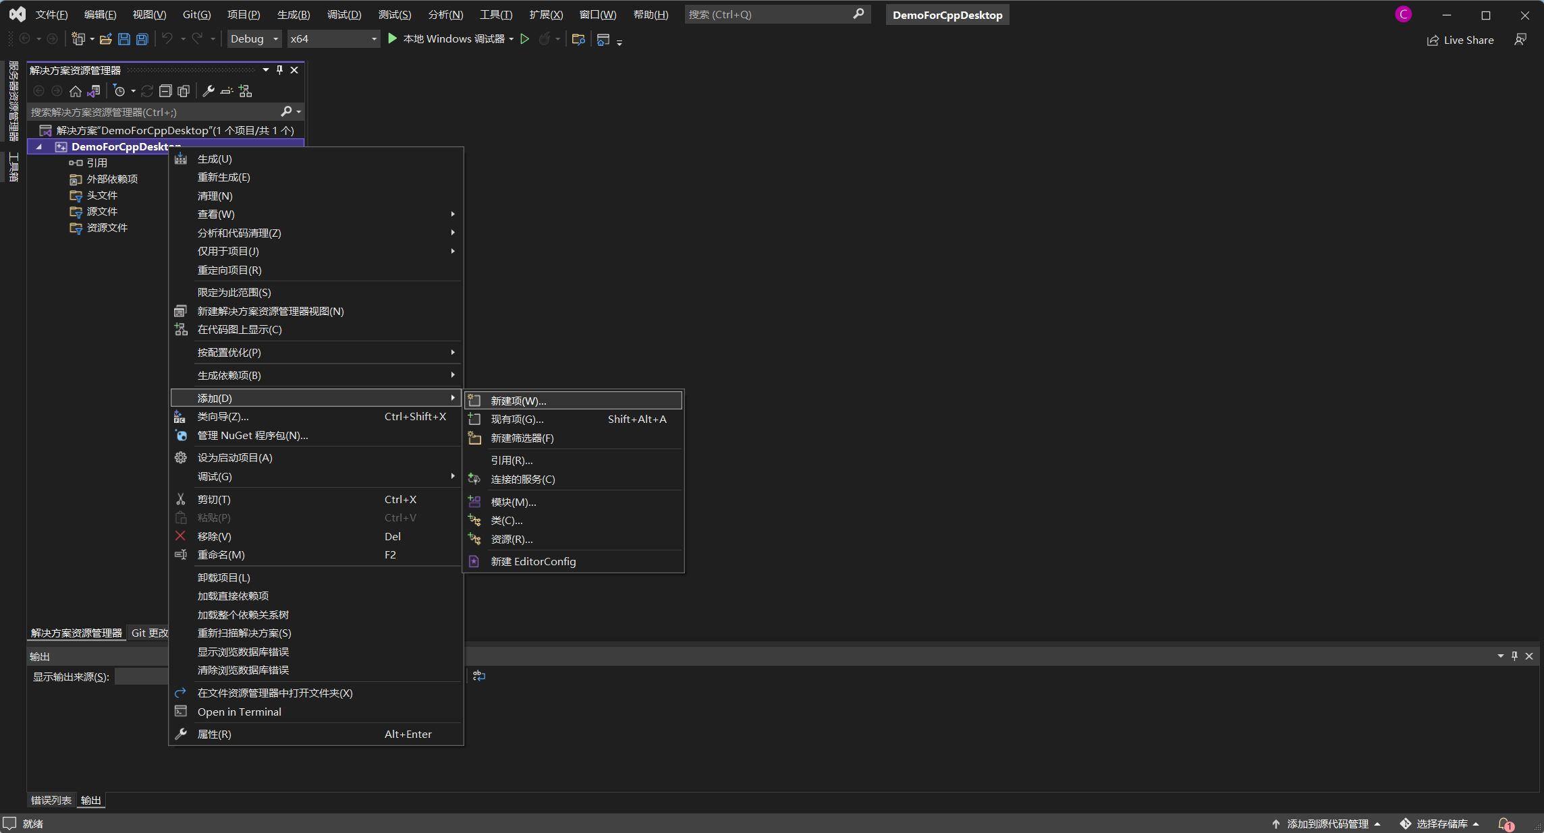Click 连接的服务(C) menu entry
The width and height of the screenshot is (1544, 833).
point(574,480)
